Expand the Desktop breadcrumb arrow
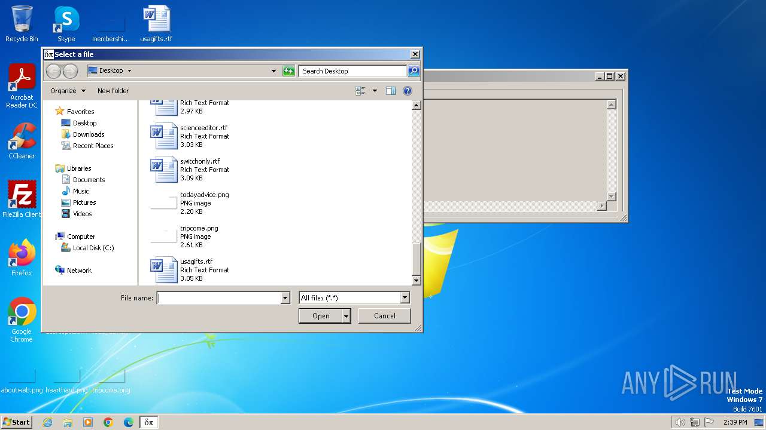Viewport: 766px width, 430px height. [x=129, y=70]
